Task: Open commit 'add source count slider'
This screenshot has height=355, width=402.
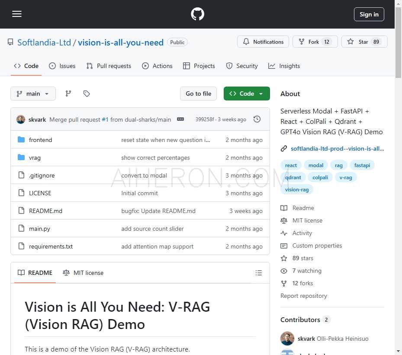Action: [x=152, y=229]
